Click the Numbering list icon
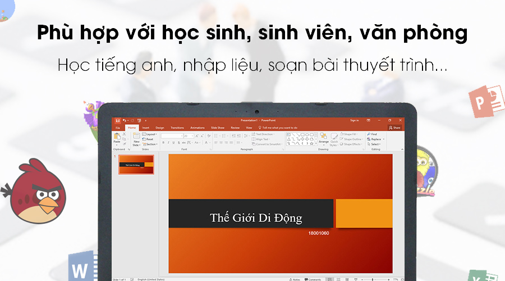 (225, 136)
